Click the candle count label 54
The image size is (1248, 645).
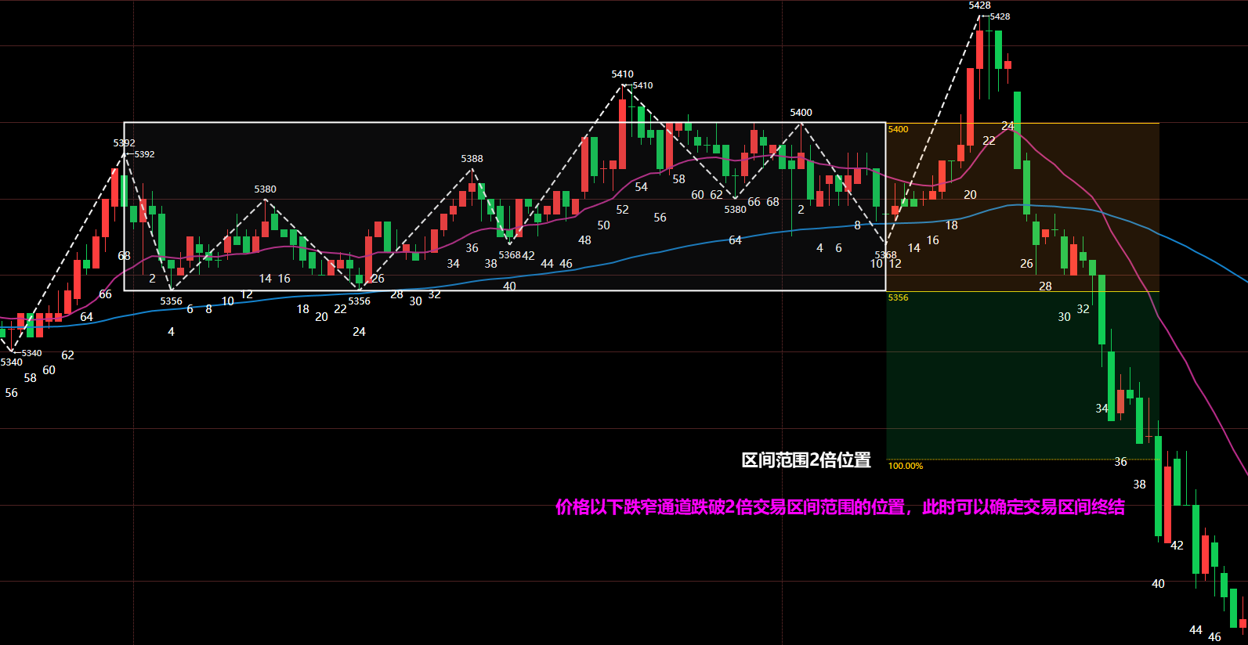coord(641,187)
